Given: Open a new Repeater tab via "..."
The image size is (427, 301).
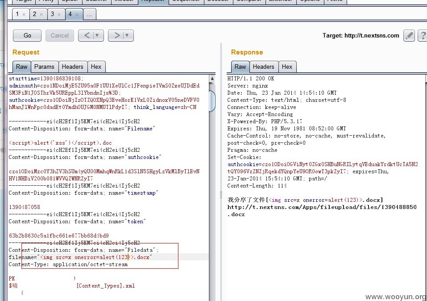Looking at the screenshot, I should pyautogui.click(x=89, y=14).
